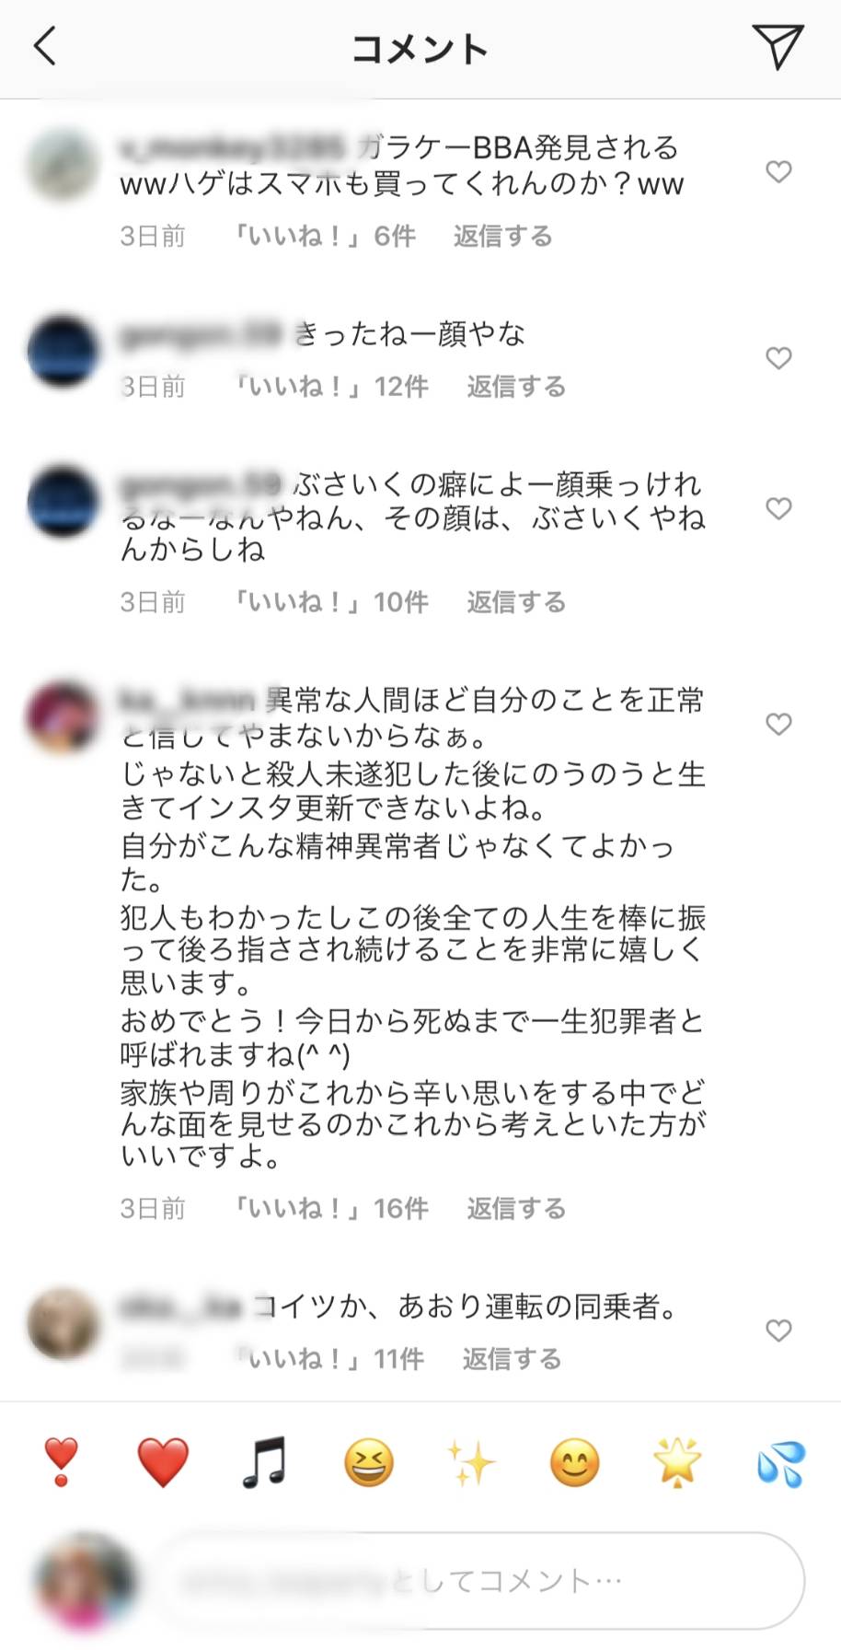This screenshot has height=1650, width=841.
Task: Reply to the ガラケーBBA comment via 返信する
Action: point(502,237)
